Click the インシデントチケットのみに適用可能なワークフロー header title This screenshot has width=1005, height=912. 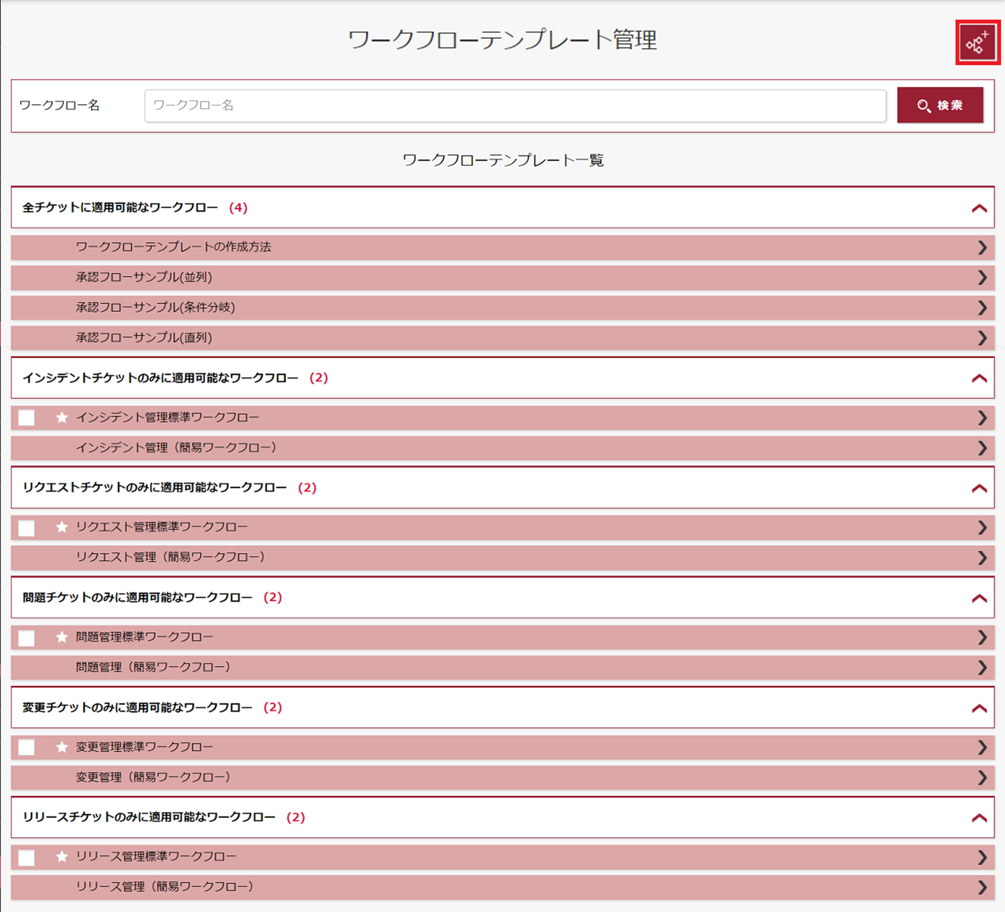tap(160, 378)
